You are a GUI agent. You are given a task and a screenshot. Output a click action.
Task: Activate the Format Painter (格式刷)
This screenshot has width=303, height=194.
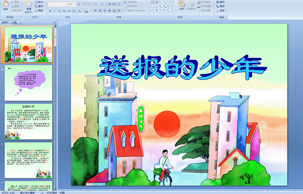16,10
